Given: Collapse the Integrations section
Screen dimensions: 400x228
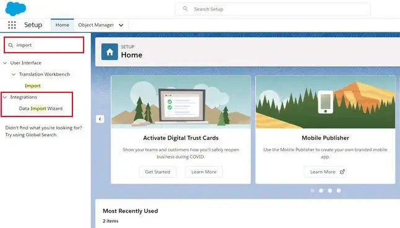Looking at the screenshot, I should pos(5,97).
